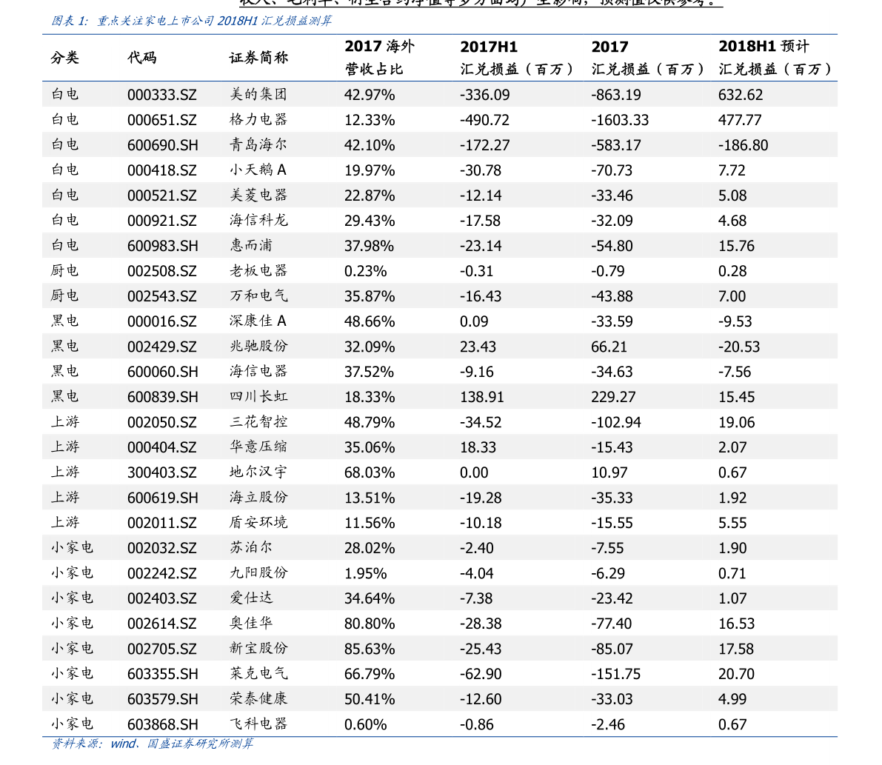Click stock code 600619.SH

click(163, 498)
